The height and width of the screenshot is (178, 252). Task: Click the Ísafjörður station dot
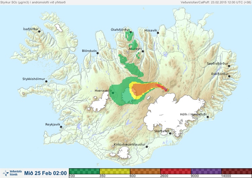click(39, 31)
